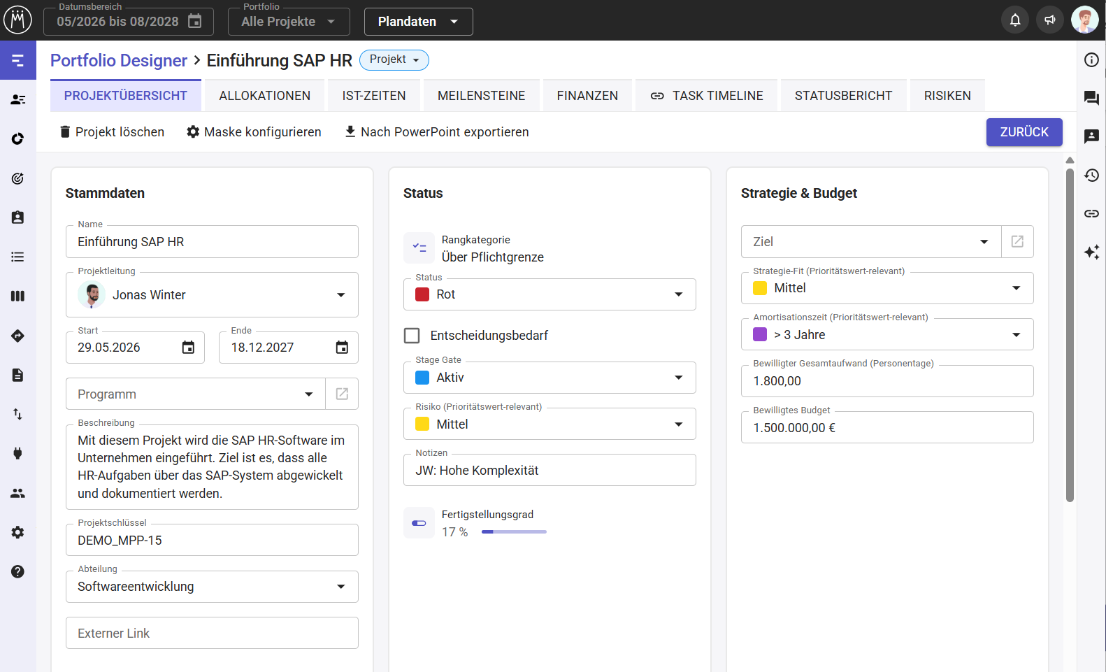This screenshot has width=1106, height=672.
Task: Open the plug icon in left sidebar
Action: pos(18,453)
